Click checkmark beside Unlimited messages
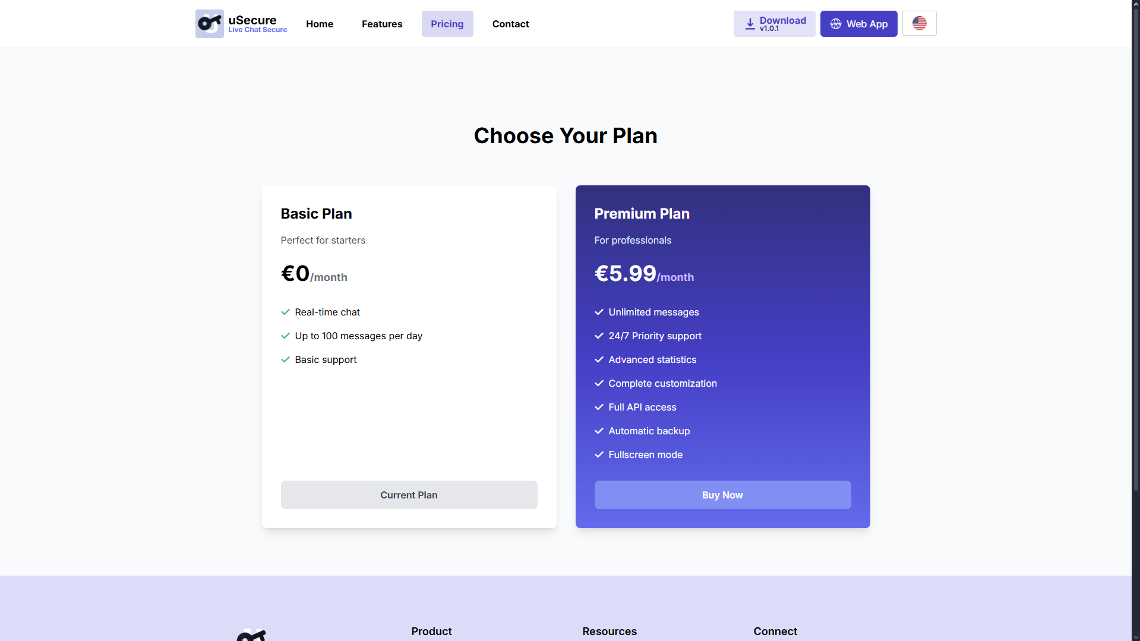The width and height of the screenshot is (1140, 641). 599,312
